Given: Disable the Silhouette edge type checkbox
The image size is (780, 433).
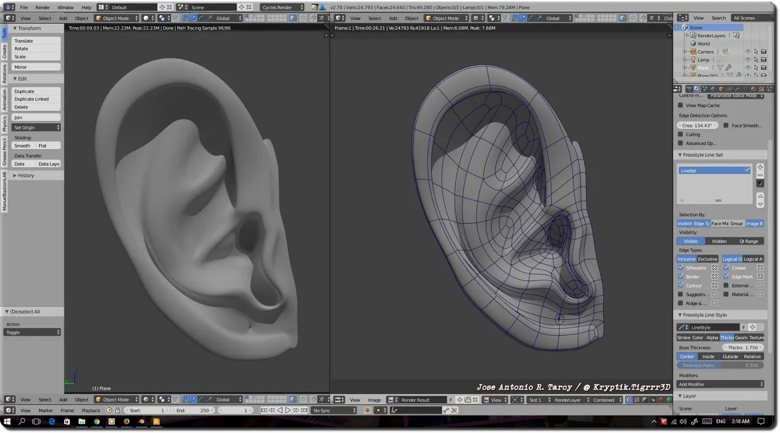Looking at the screenshot, I should coord(681,267).
